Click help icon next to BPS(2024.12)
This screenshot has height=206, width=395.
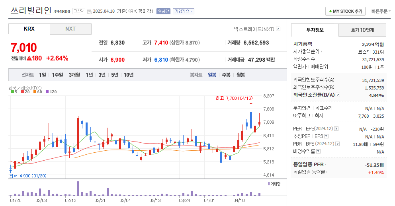point(338,144)
